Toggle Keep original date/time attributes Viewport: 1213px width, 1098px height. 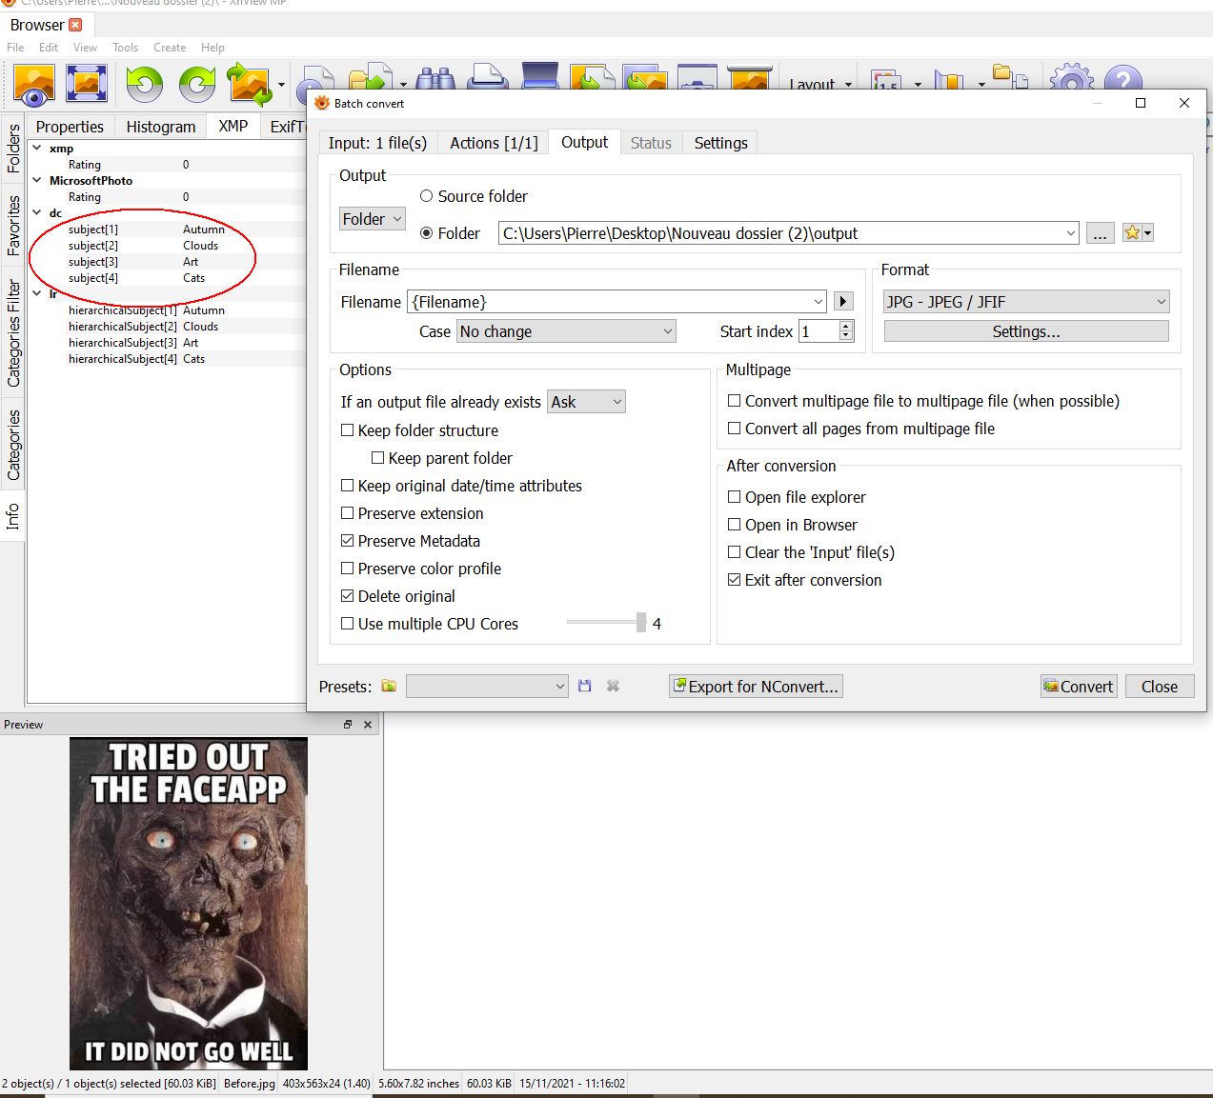click(x=348, y=486)
